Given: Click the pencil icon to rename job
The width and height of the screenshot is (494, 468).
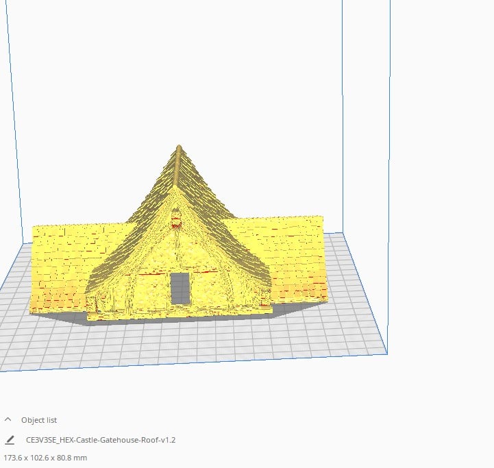Looking at the screenshot, I should (10, 440).
